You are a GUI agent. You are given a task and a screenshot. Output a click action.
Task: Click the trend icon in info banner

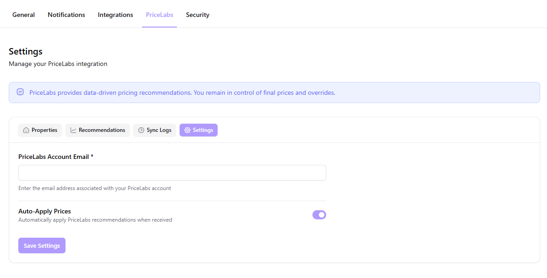click(x=20, y=92)
